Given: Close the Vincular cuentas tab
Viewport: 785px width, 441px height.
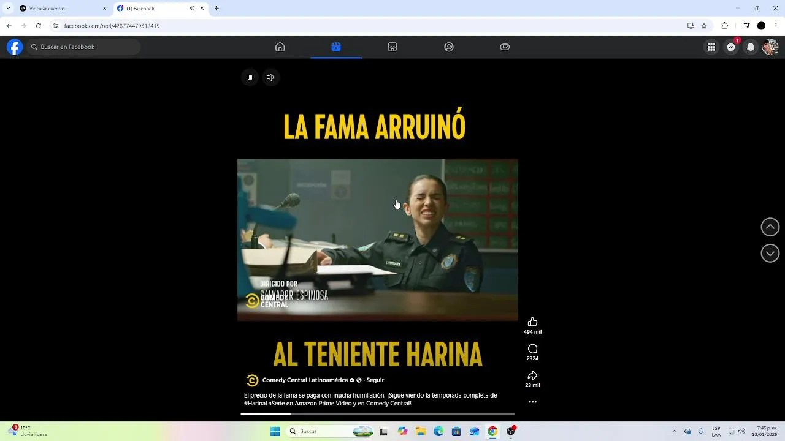Looking at the screenshot, I should click(x=104, y=9).
